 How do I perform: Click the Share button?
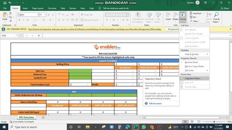(x=225, y=8)
